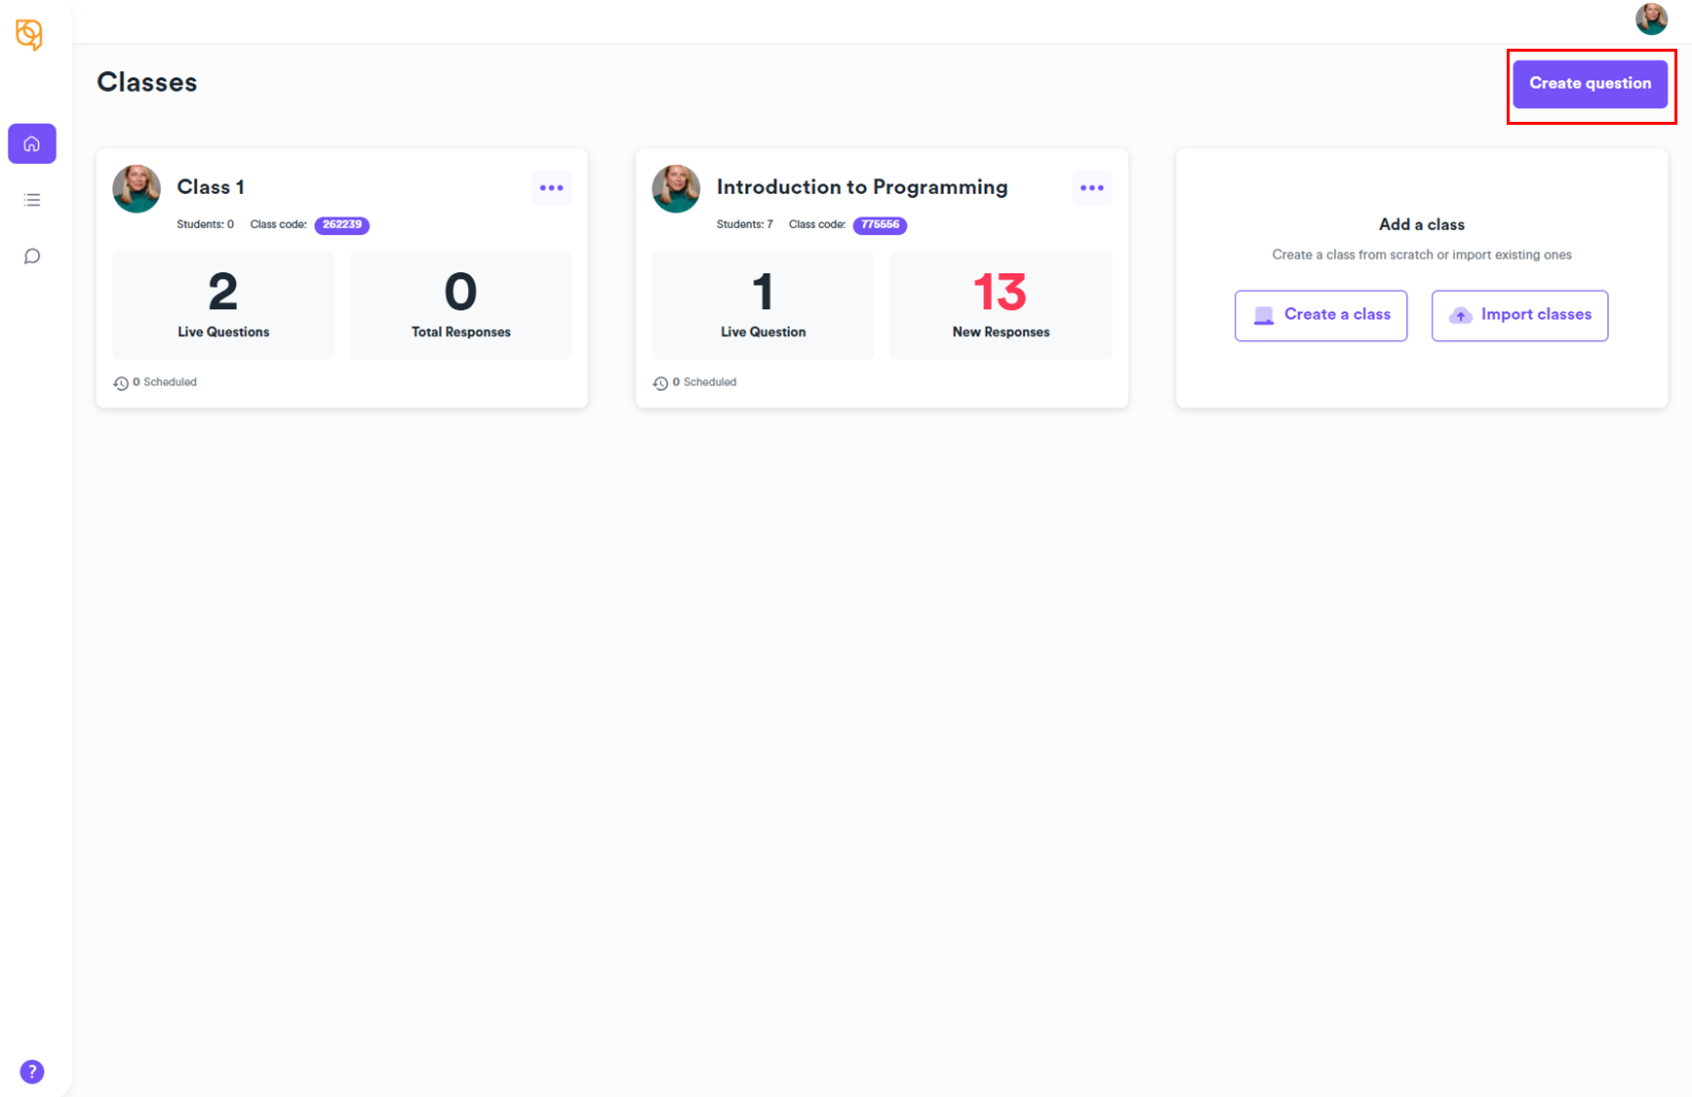The image size is (1692, 1097).
Task: Click the home icon in the sidebar
Action: pos(32,144)
